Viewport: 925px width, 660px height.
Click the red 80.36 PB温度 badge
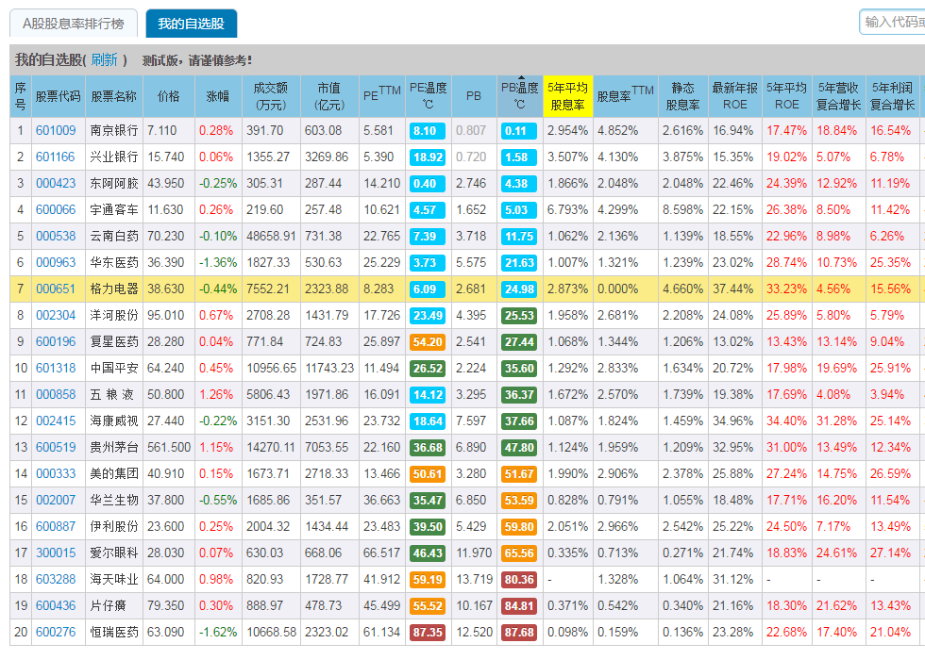tap(519, 579)
